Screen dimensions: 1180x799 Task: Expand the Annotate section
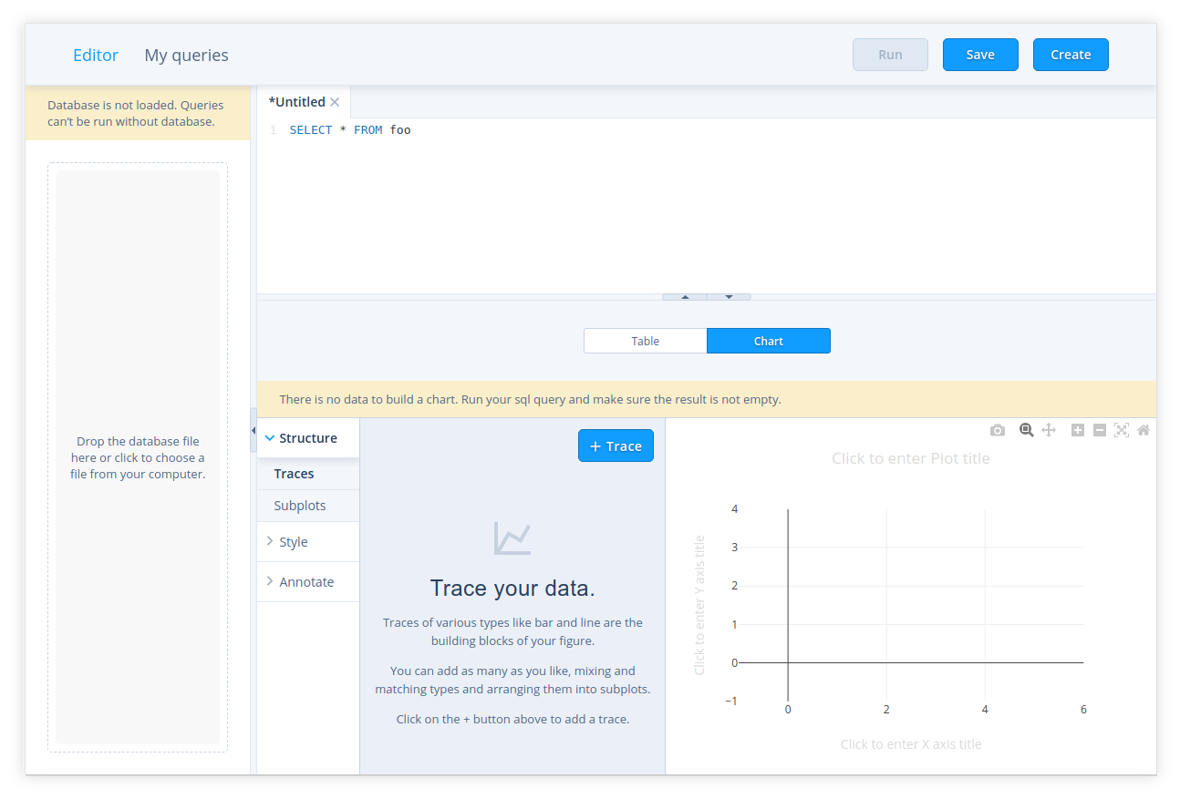pos(307,582)
